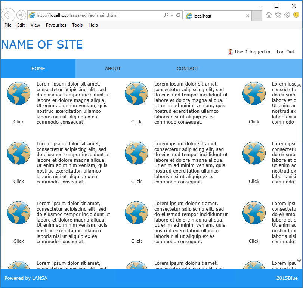The width and height of the screenshot is (303, 288).
Task: Click 'Powered by LANSA' footer text
Action: pyautogui.click(x=26, y=278)
